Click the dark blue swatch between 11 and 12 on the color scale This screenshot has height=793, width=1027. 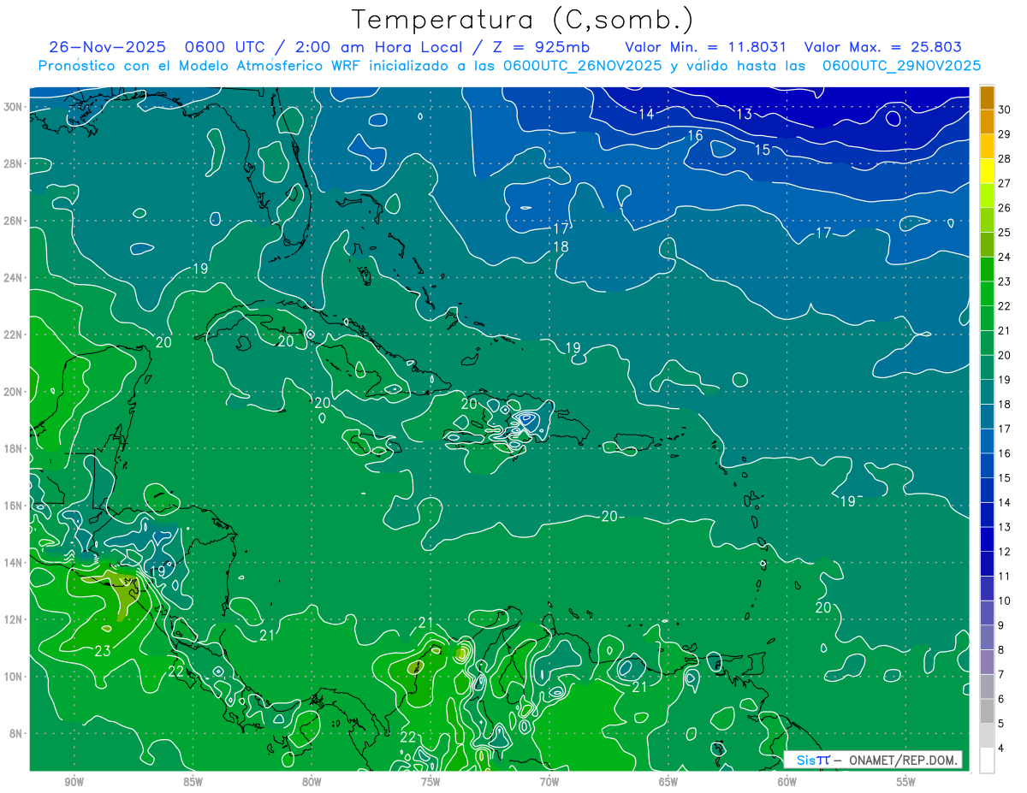(987, 564)
